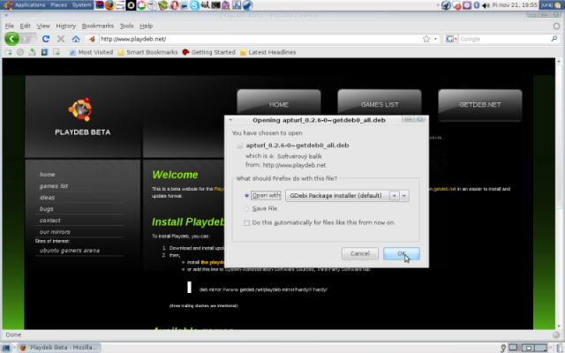Click the URL address field
565x353 pixels.
(260, 39)
